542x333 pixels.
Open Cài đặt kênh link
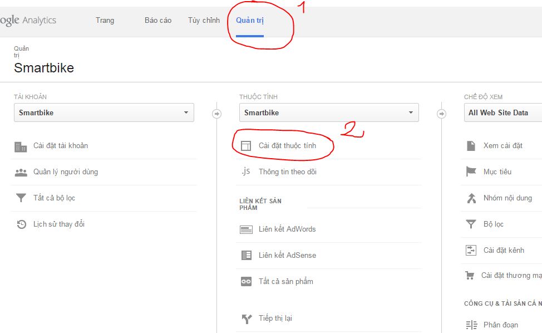tap(504, 250)
